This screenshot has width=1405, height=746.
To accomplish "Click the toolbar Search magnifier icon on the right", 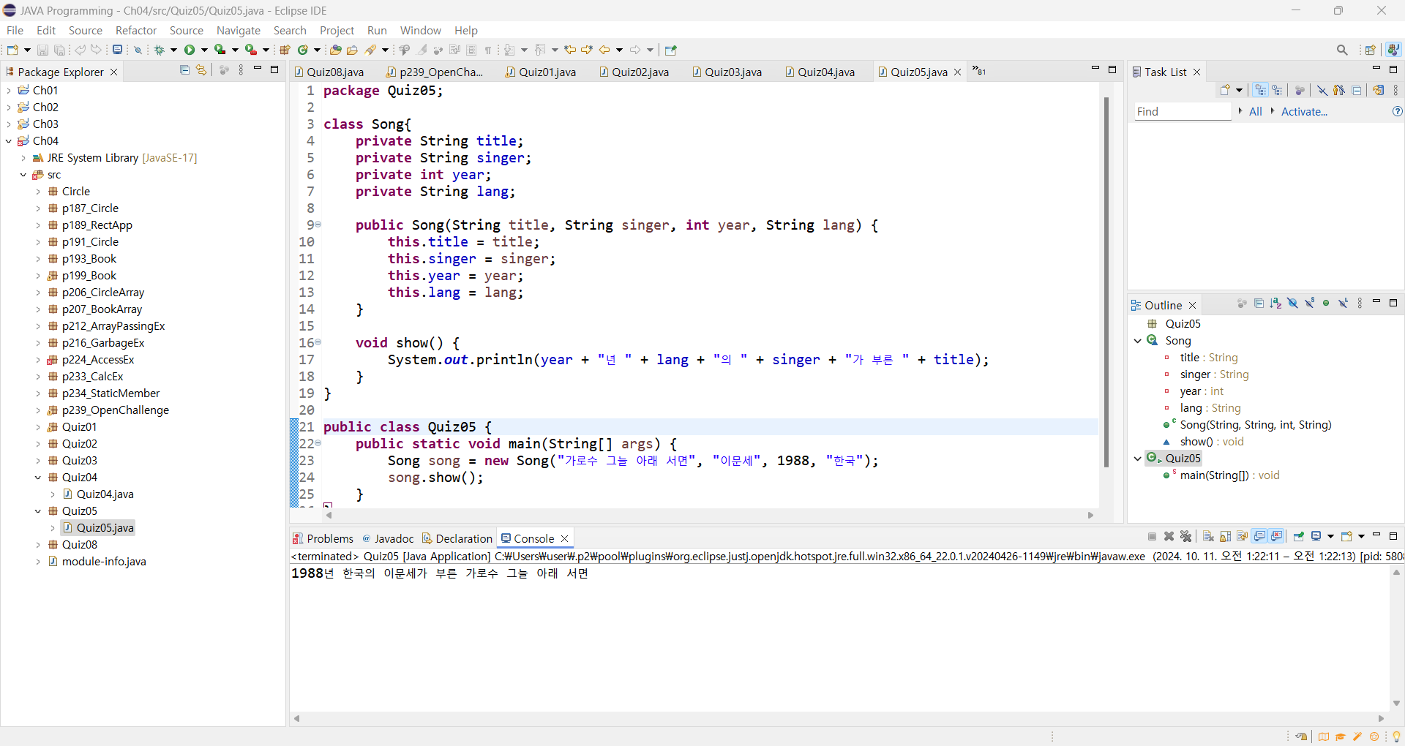I will click(1342, 50).
